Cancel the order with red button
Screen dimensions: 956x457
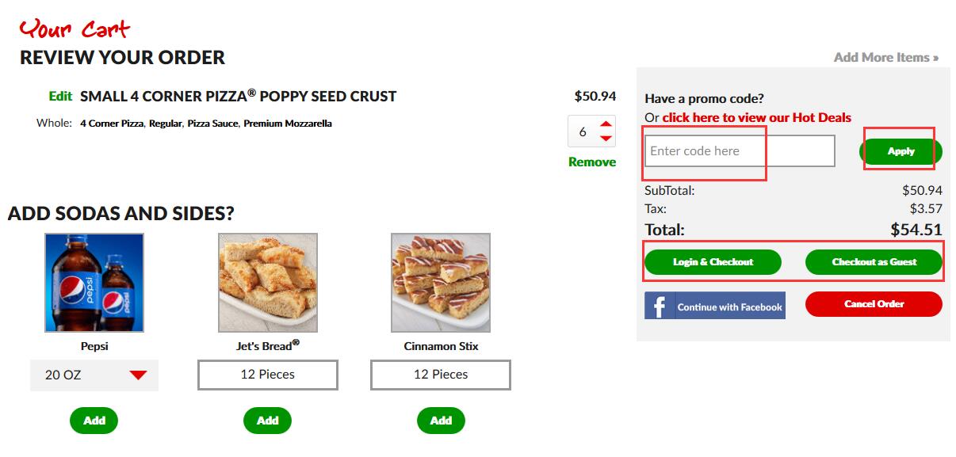[x=874, y=304]
